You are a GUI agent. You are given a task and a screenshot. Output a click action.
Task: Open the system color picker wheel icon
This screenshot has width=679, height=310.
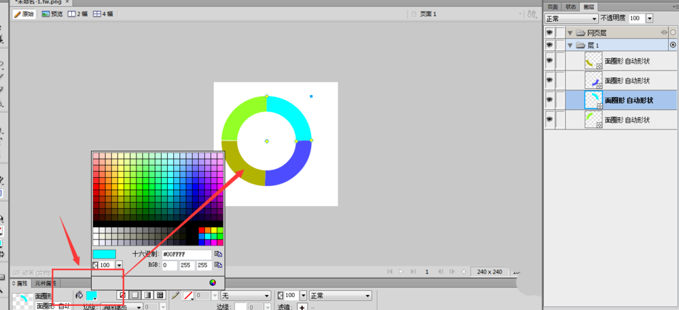coord(213,282)
